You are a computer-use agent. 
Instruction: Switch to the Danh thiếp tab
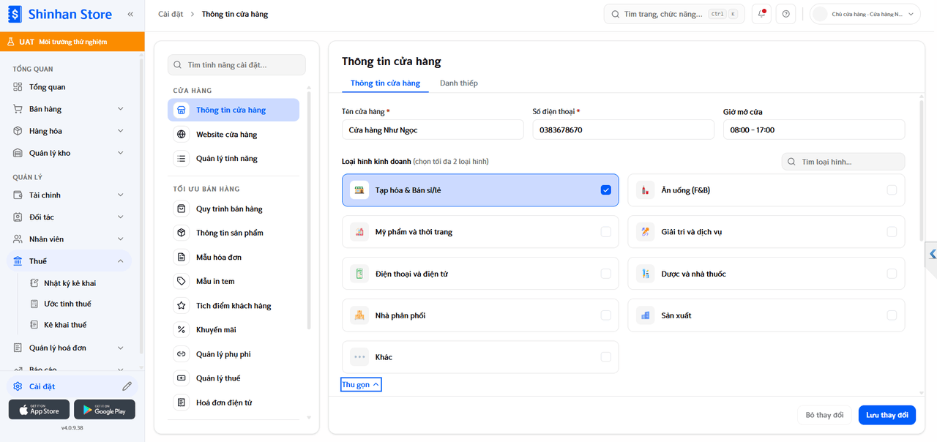(x=459, y=83)
